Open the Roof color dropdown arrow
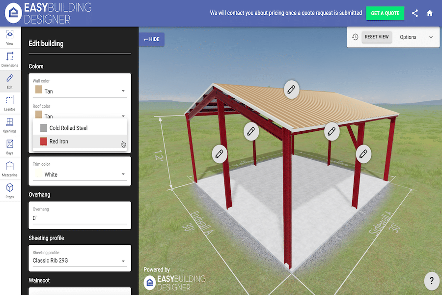The width and height of the screenshot is (442, 295). click(x=123, y=116)
